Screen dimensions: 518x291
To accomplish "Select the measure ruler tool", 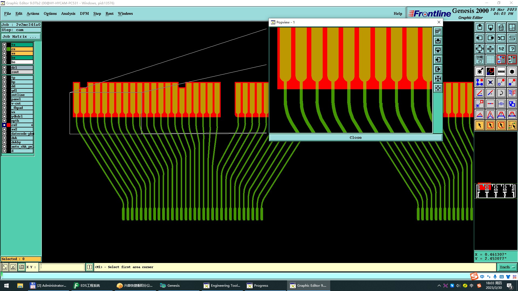I will 501,71.
